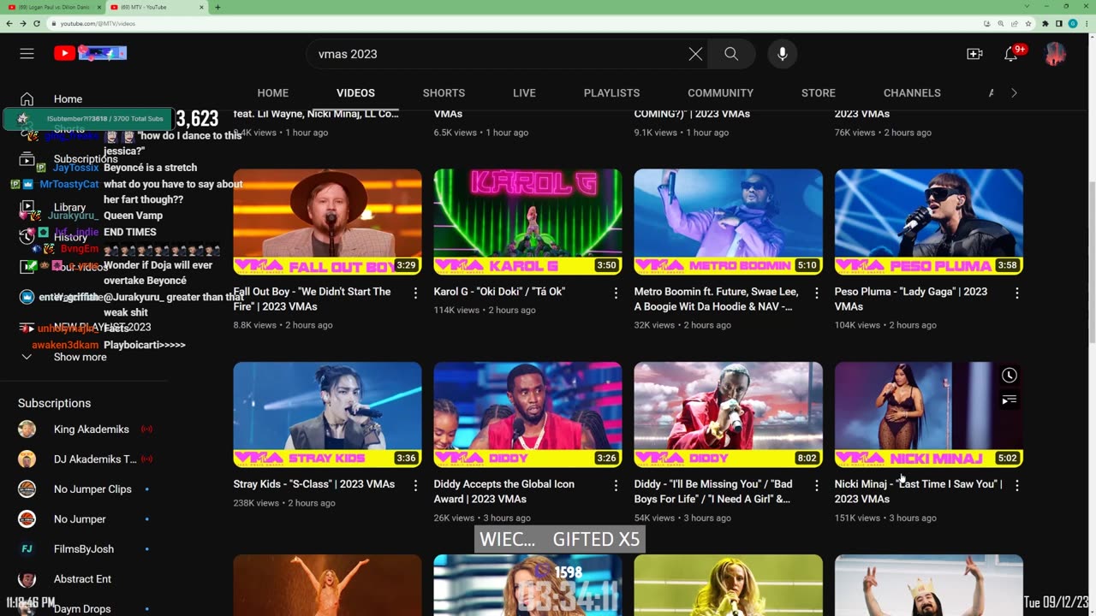Screen dimensions: 1096x616
Task: Open options menu for Peso Pluma video
Action: pos(1016,293)
